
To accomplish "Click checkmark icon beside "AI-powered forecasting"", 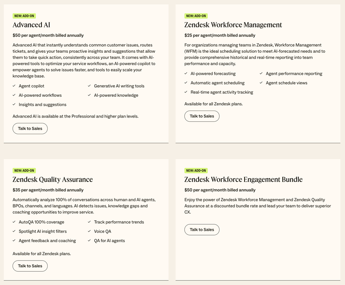I will (x=186, y=74).
